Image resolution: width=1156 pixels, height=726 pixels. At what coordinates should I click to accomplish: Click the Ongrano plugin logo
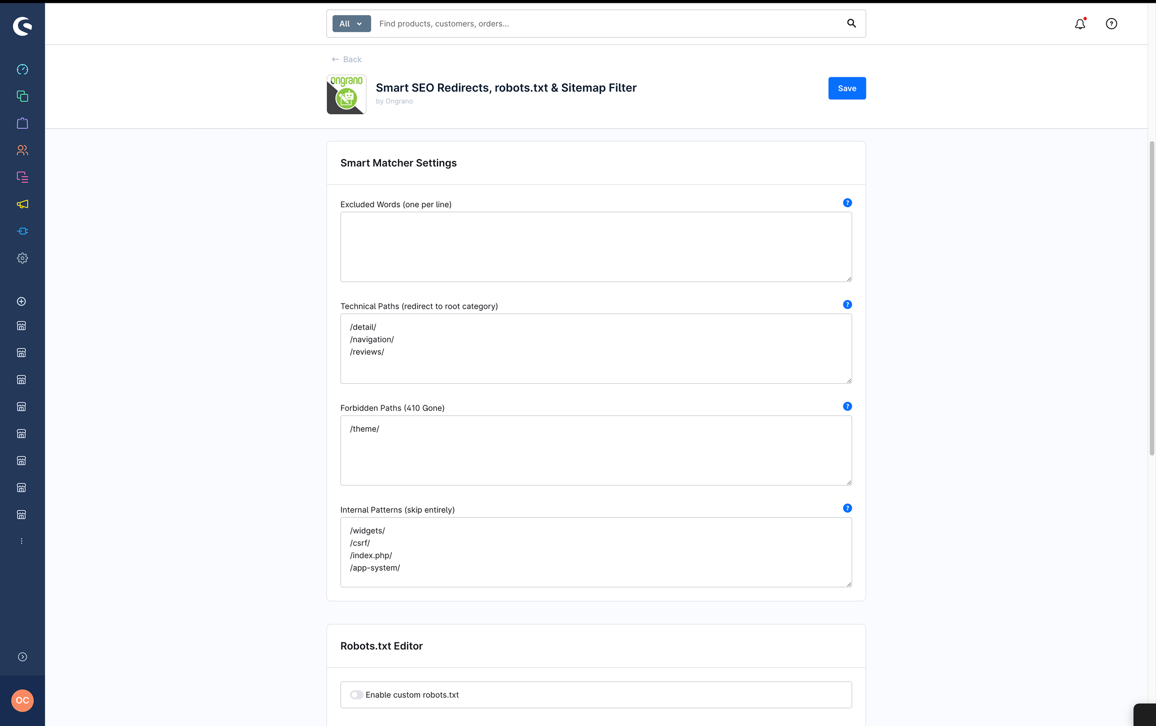click(x=346, y=94)
